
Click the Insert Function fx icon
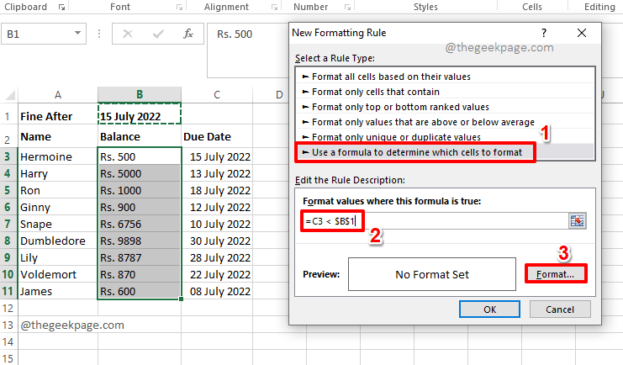tap(189, 34)
